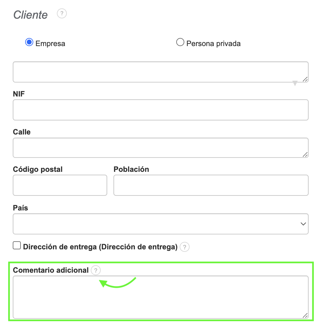322x325 pixels.
Task: Click the small gray triangle below company name field
Action: pyautogui.click(x=295, y=83)
